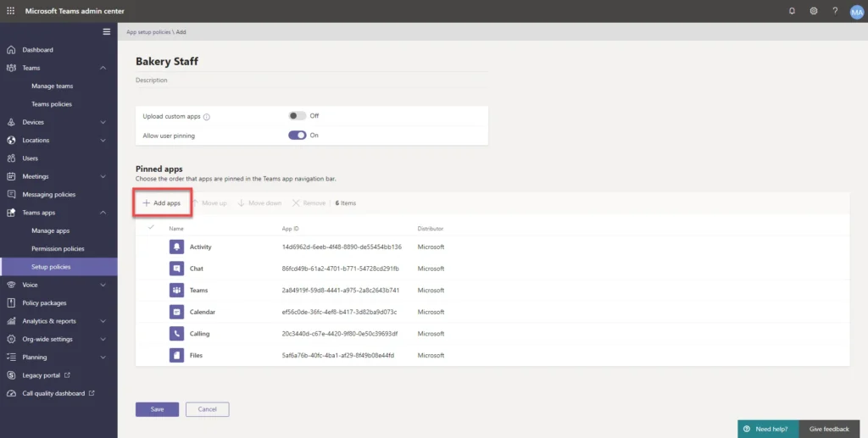
Task: Click the Calling app phone icon
Action: (176, 334)
